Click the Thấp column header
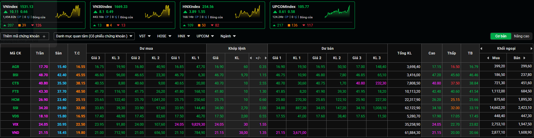534x138 pixels. coord(452,53)
